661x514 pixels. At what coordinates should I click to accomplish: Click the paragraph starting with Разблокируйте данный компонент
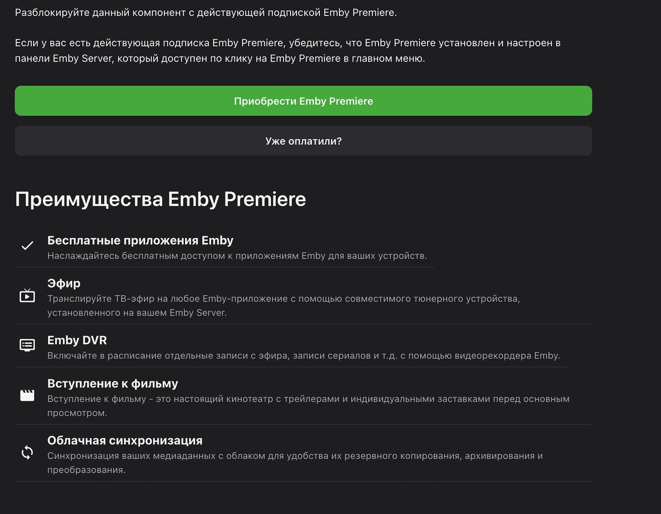coord(206,13)
